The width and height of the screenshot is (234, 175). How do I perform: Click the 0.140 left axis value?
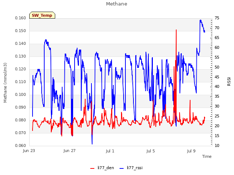[20, 44]
